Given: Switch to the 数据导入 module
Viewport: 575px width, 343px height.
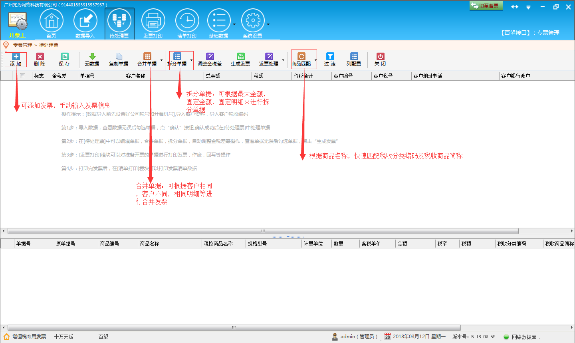Looking at the screenshot, I should pyautogui.click(x=85, y=24).
